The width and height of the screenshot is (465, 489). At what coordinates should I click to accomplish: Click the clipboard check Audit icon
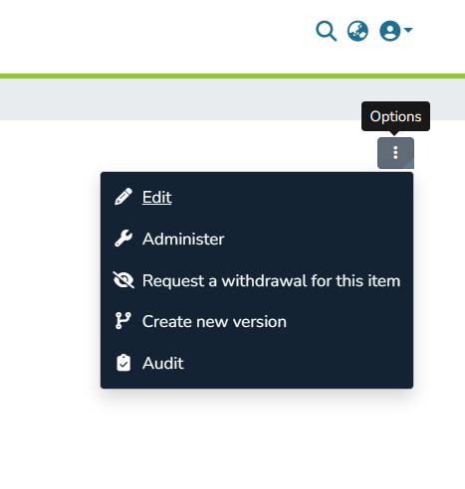[x=123, y=363]
